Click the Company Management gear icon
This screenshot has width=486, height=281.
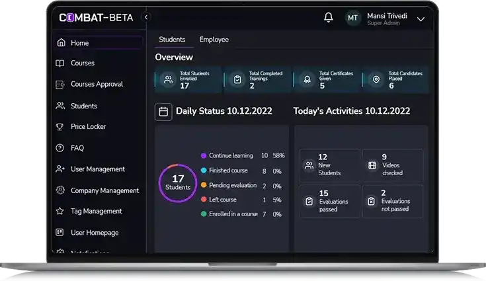pos(60,190)
